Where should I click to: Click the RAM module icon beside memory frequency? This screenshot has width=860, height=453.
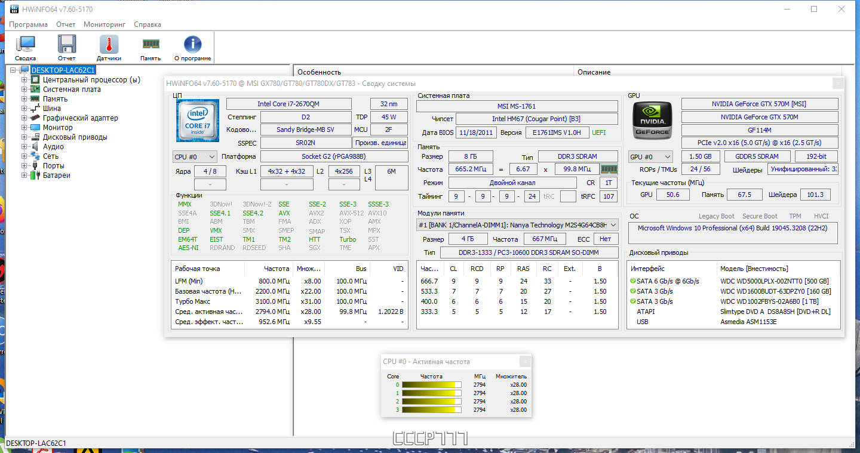[609, 170]
